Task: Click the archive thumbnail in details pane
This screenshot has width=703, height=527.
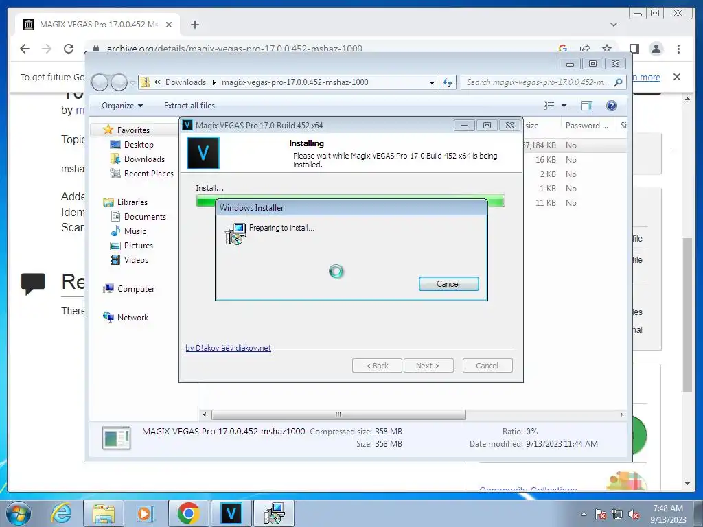Action: coord(117,438)
